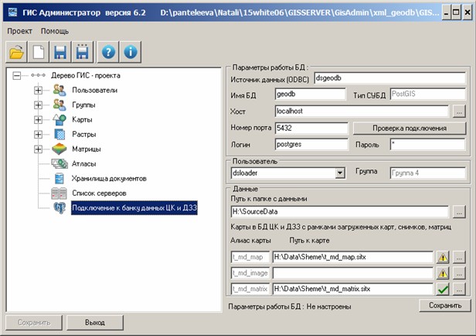Click browse button beside H:\SourceData path
476x336 pixels.
click(x=459, y=211)
